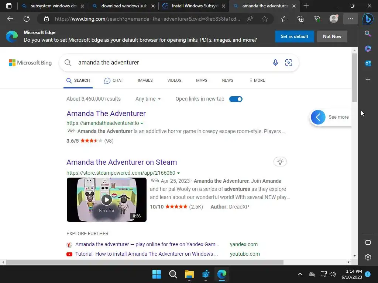This screenshot has width=378, height=283.
Task: Switch to the MAPS tab
Action: click(x=202, y=80)
